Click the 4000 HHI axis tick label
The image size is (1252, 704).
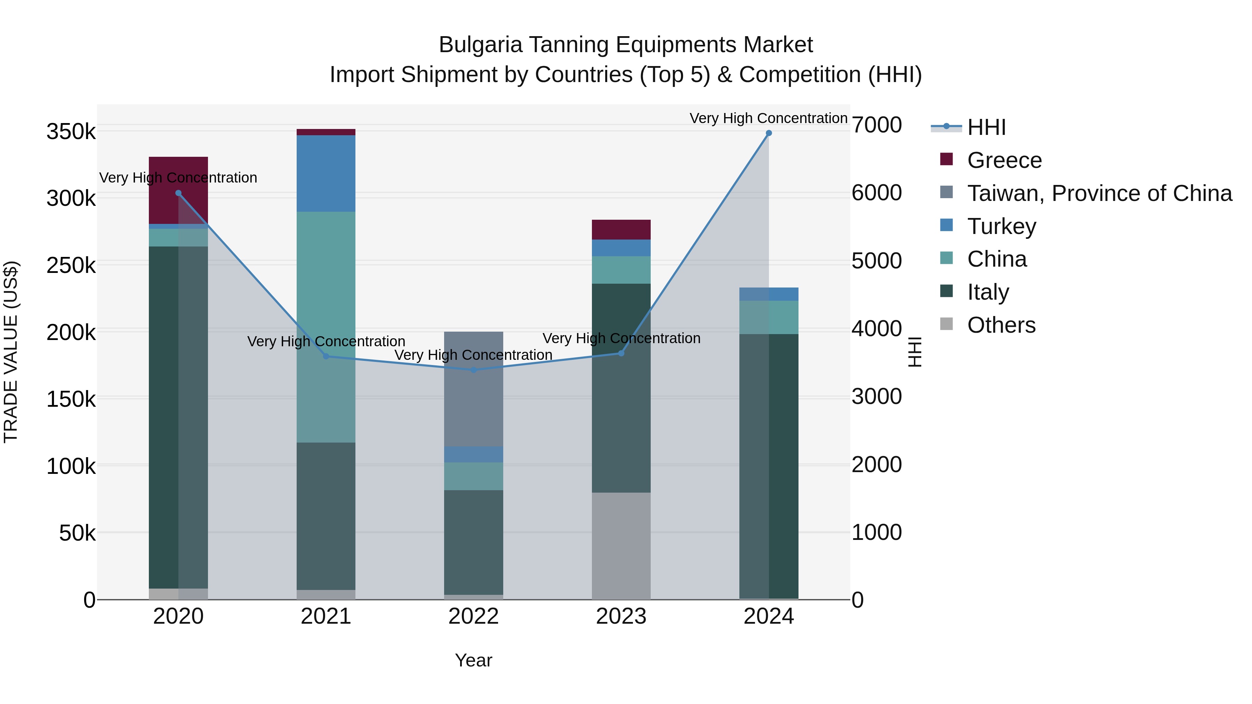[x=877, y=329]
